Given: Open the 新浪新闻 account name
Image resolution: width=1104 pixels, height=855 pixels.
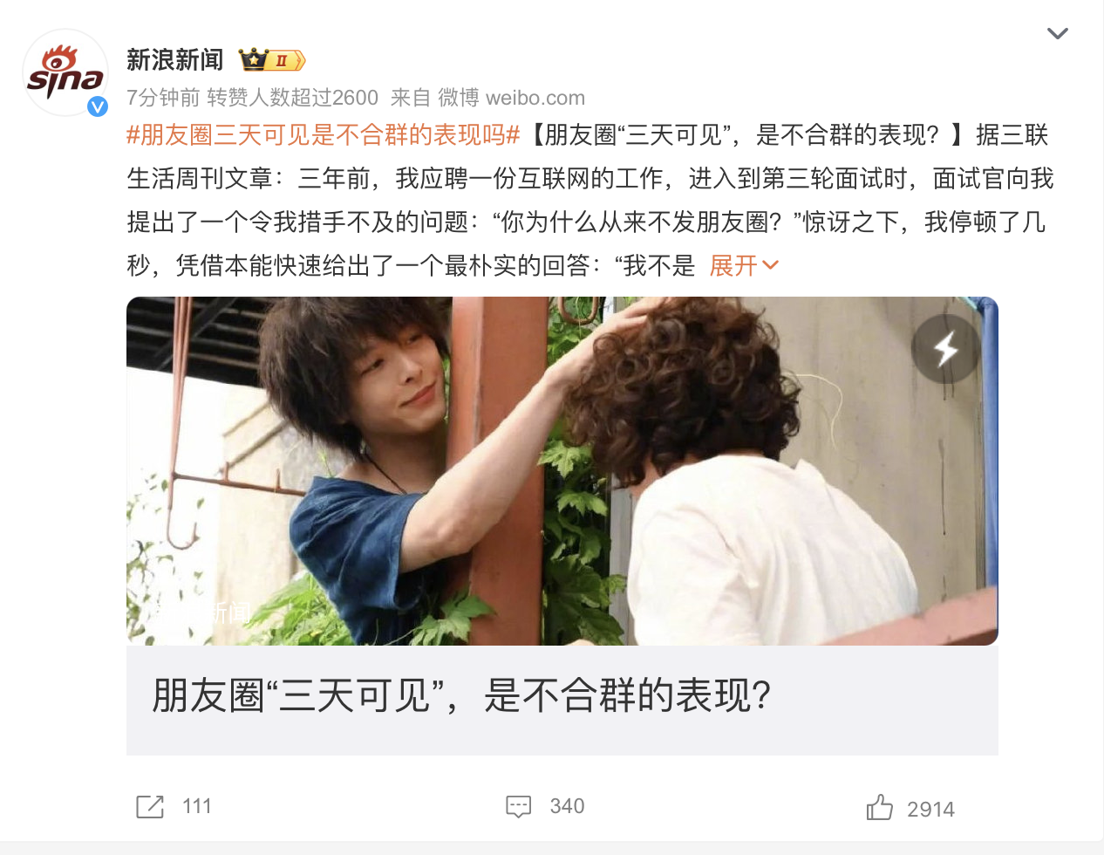Looking at the screenshot, I should coord(175,59).
